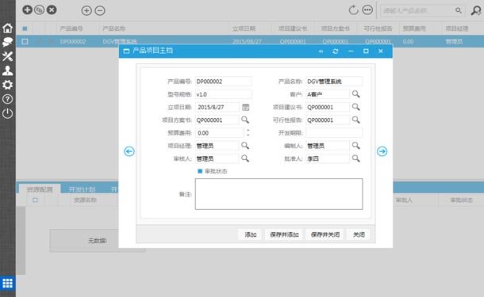
Task: Go to previous record with left arrow
Action: pos(129,151)
